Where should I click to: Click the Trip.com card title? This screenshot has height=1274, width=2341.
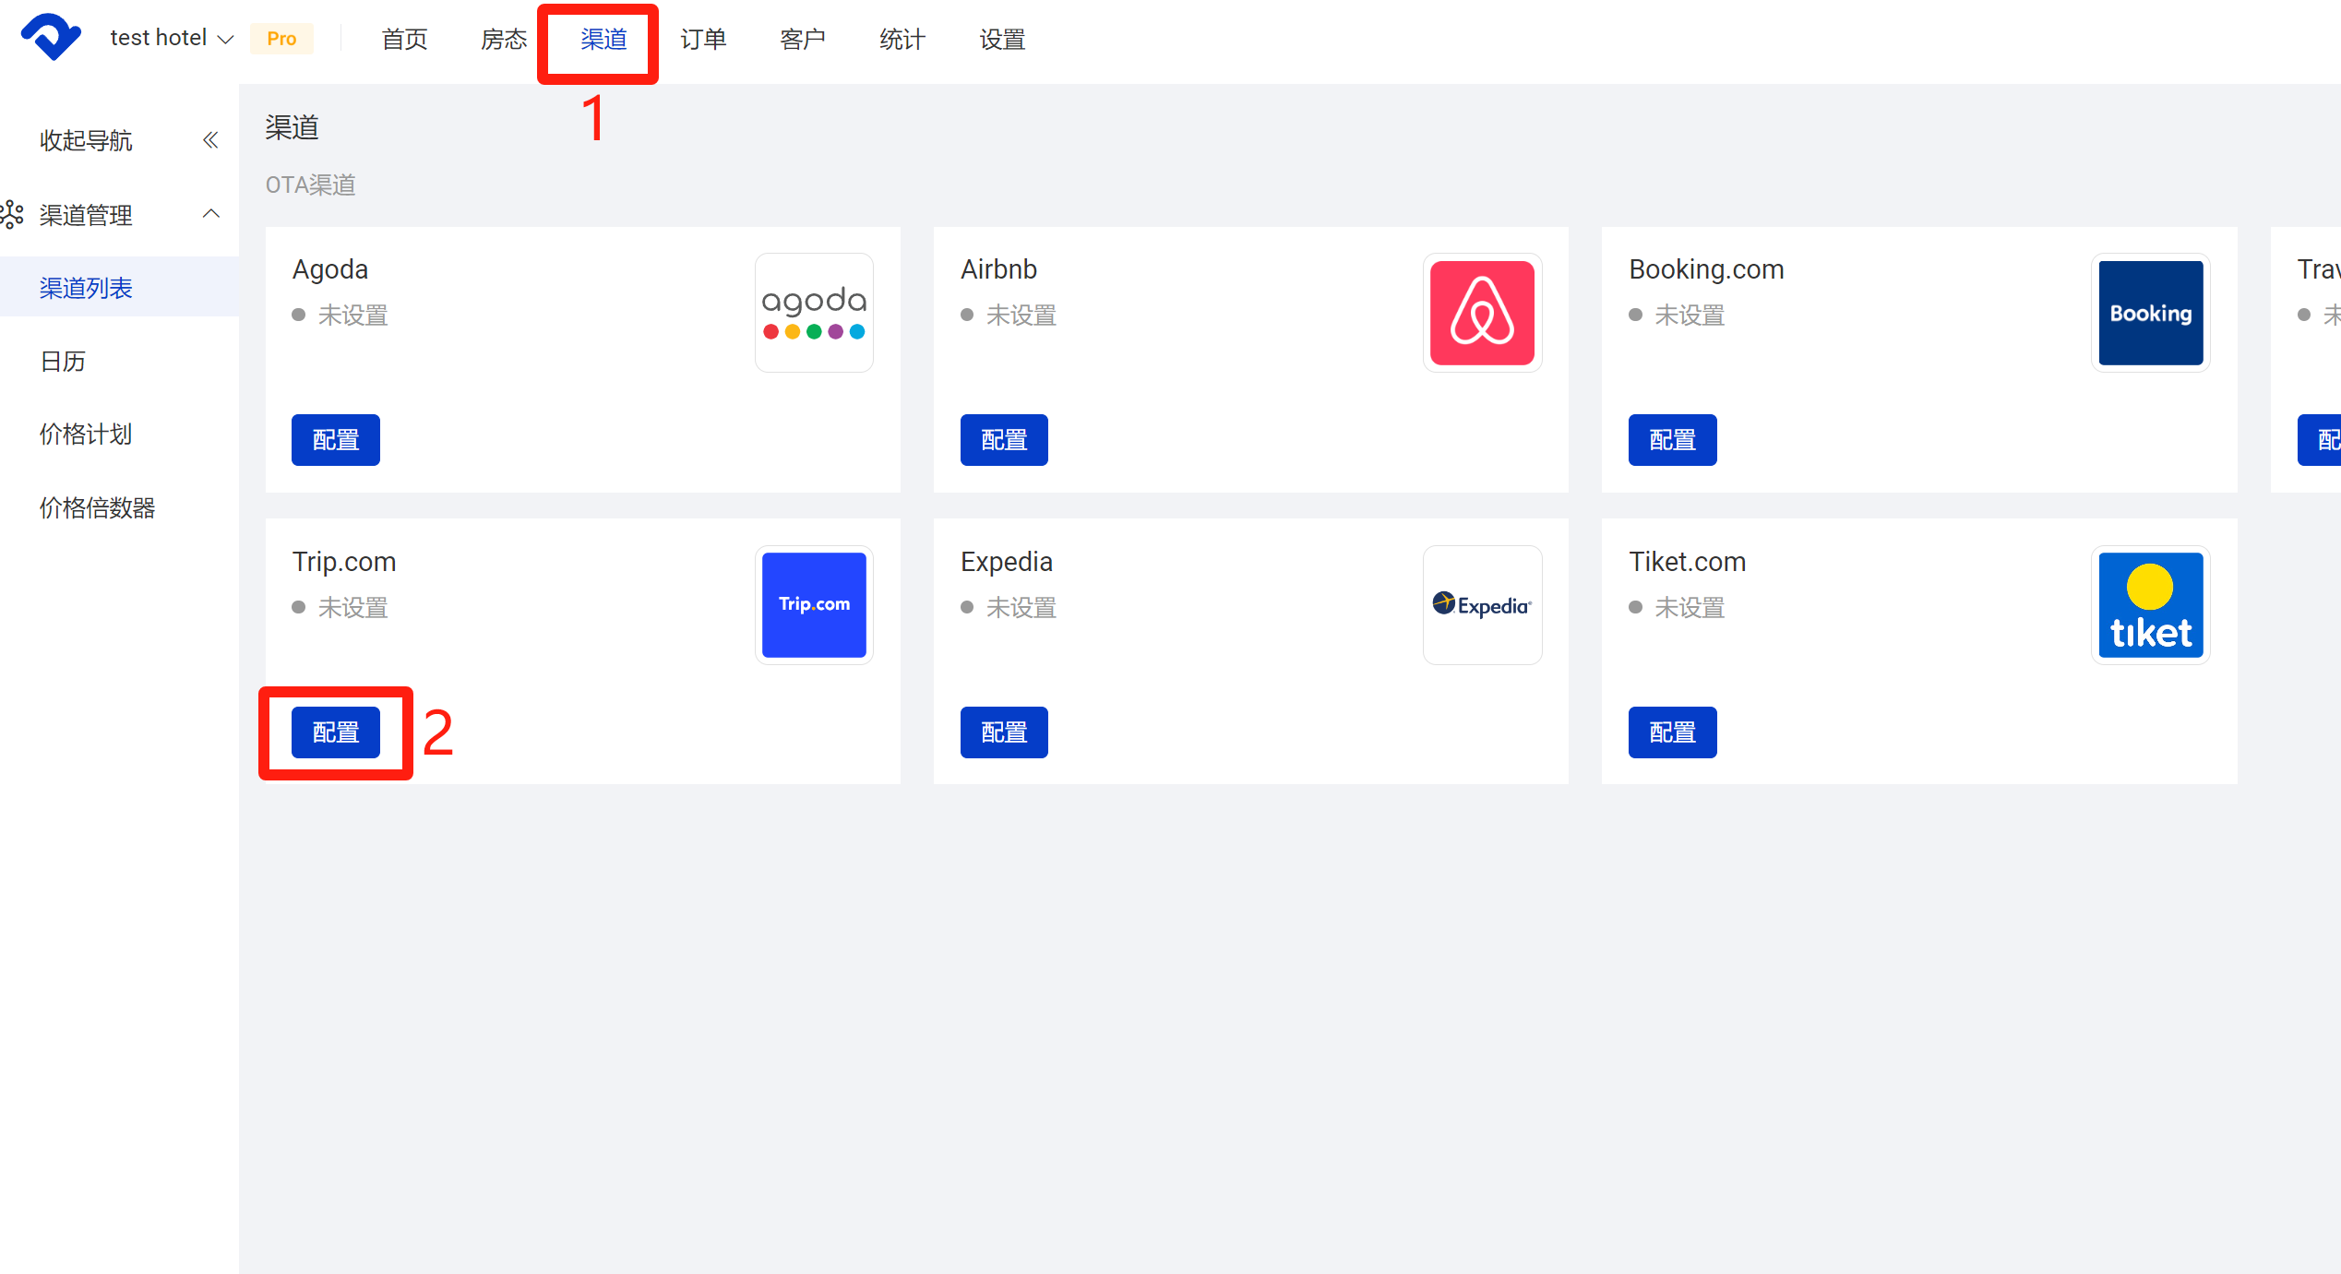[x=344, y=562]
